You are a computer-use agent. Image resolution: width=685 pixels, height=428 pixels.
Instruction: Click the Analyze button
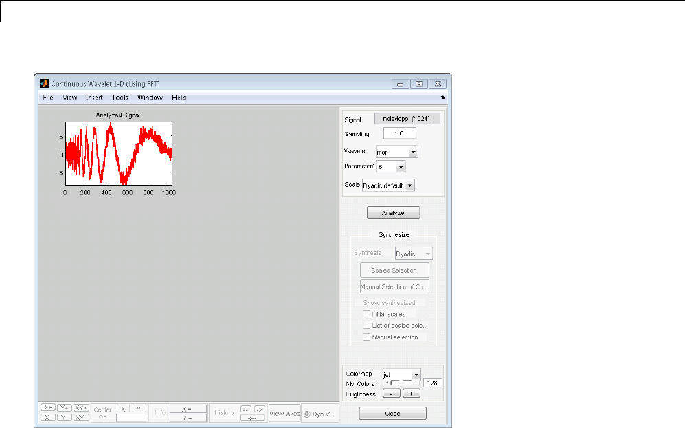(393, 213)
